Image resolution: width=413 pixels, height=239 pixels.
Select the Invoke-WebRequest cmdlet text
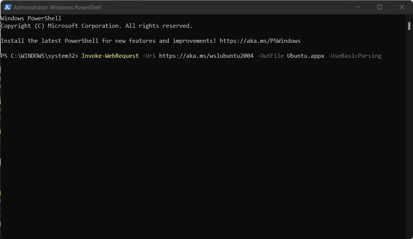point(110,56)
